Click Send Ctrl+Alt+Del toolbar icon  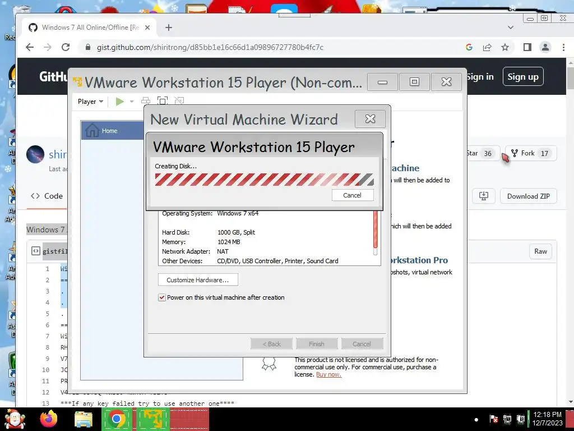(x=146, y=101)
